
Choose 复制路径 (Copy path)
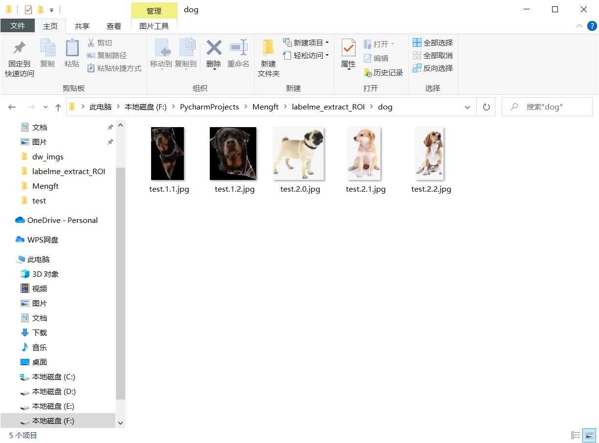(x=107, y=56)
